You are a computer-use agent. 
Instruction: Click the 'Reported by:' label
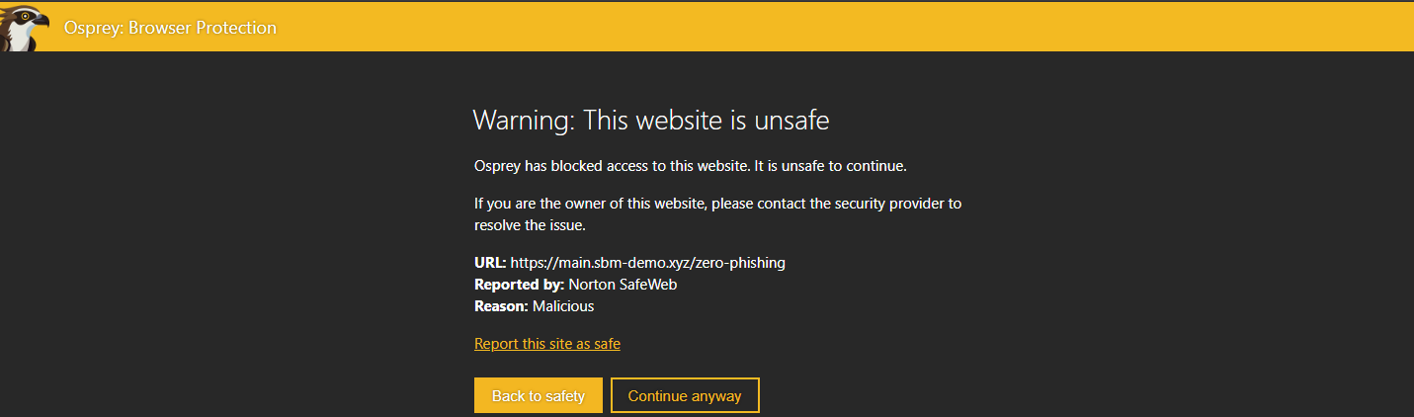(519, 285)
